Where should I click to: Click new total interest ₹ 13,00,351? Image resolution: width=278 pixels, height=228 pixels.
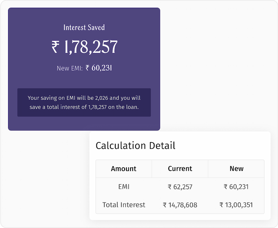(x=236, y=205)
